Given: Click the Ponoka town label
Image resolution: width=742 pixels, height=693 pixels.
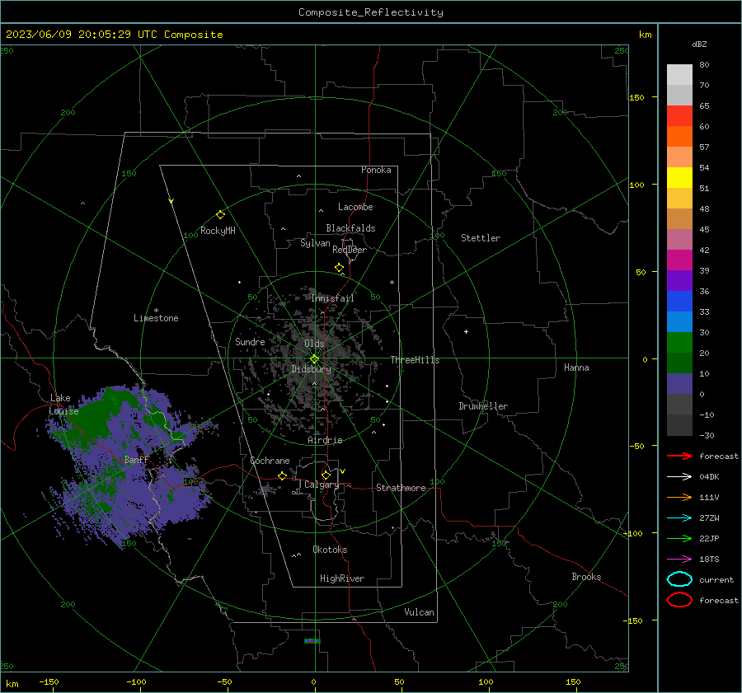Looking at the screenshot, I should [376, 170].
